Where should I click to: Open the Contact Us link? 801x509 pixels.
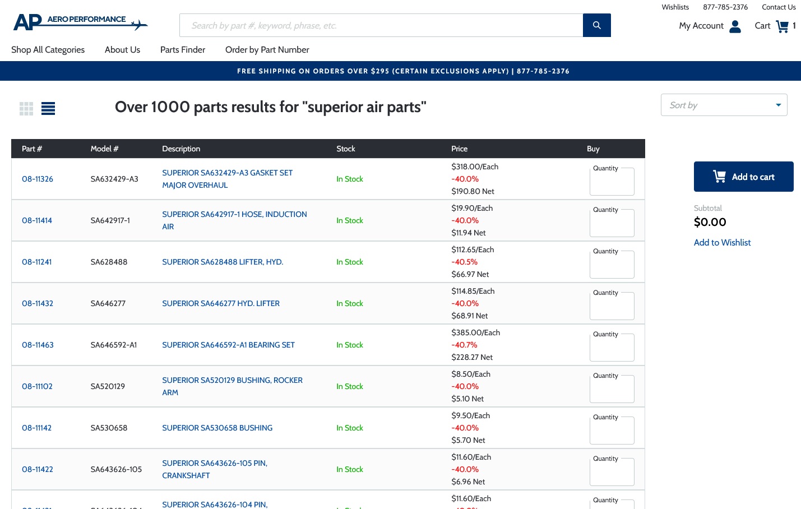tap(779, 7)
